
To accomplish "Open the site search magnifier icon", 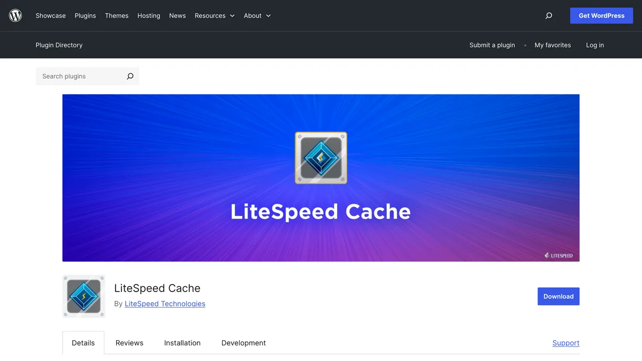I will [x=548, y=16].
